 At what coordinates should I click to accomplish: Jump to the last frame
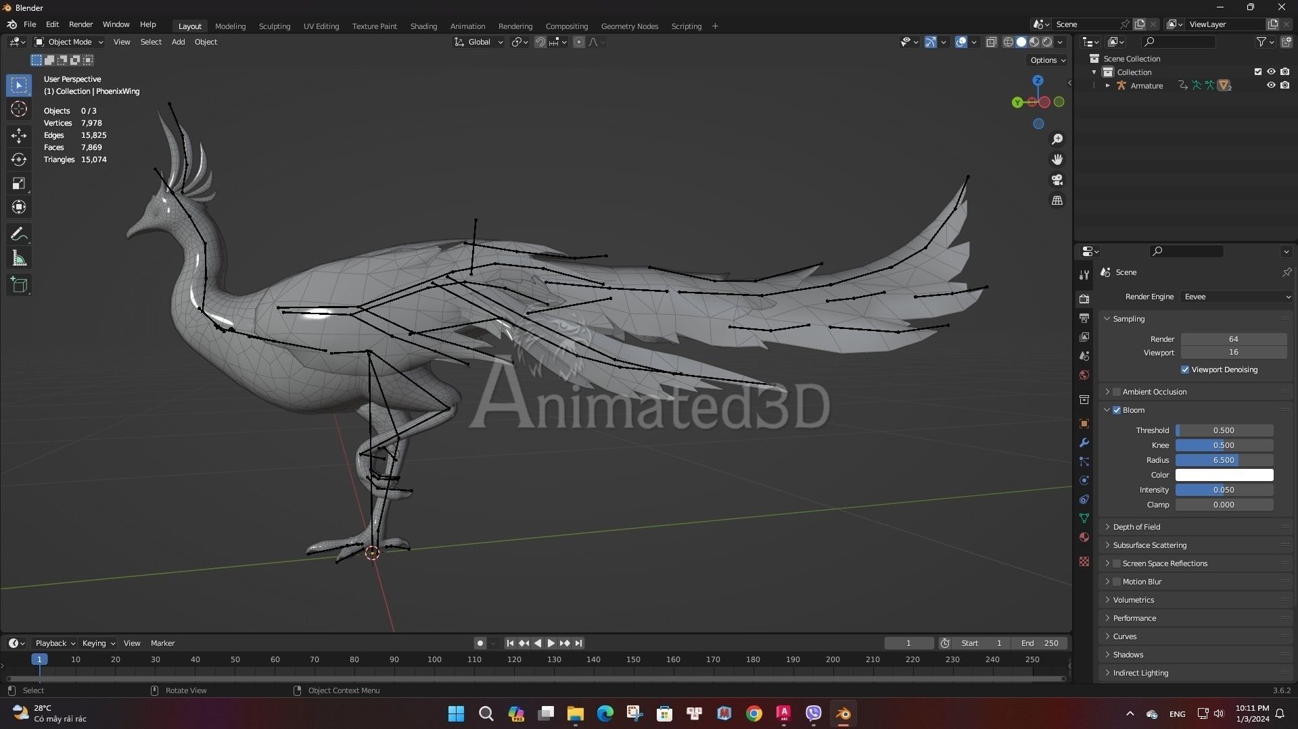point(578,643)
